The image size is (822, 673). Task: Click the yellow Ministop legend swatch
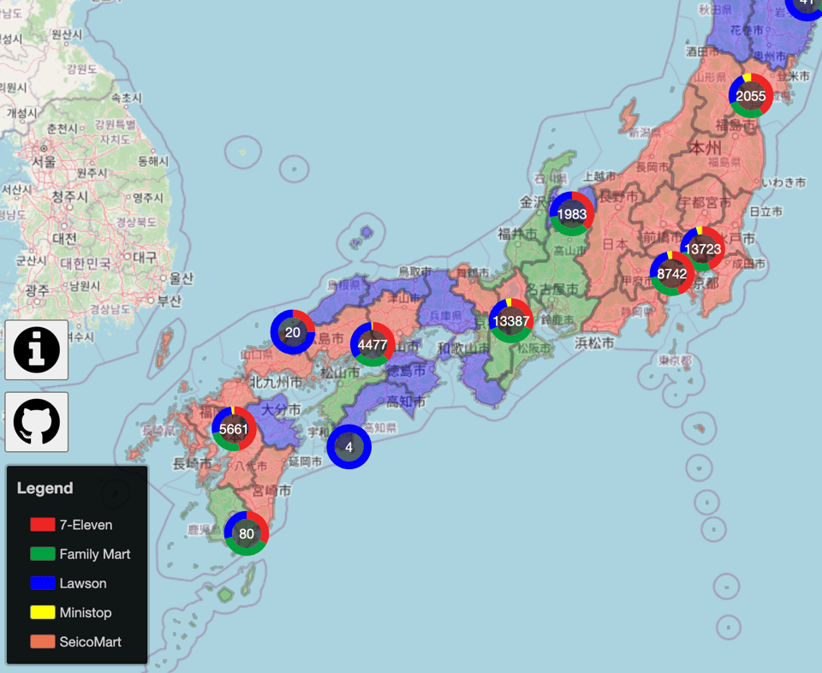point(43,612)
